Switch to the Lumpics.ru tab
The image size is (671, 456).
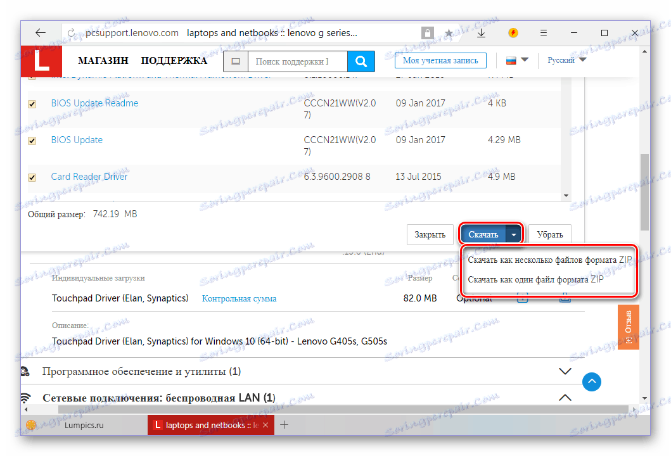(84, 425)
